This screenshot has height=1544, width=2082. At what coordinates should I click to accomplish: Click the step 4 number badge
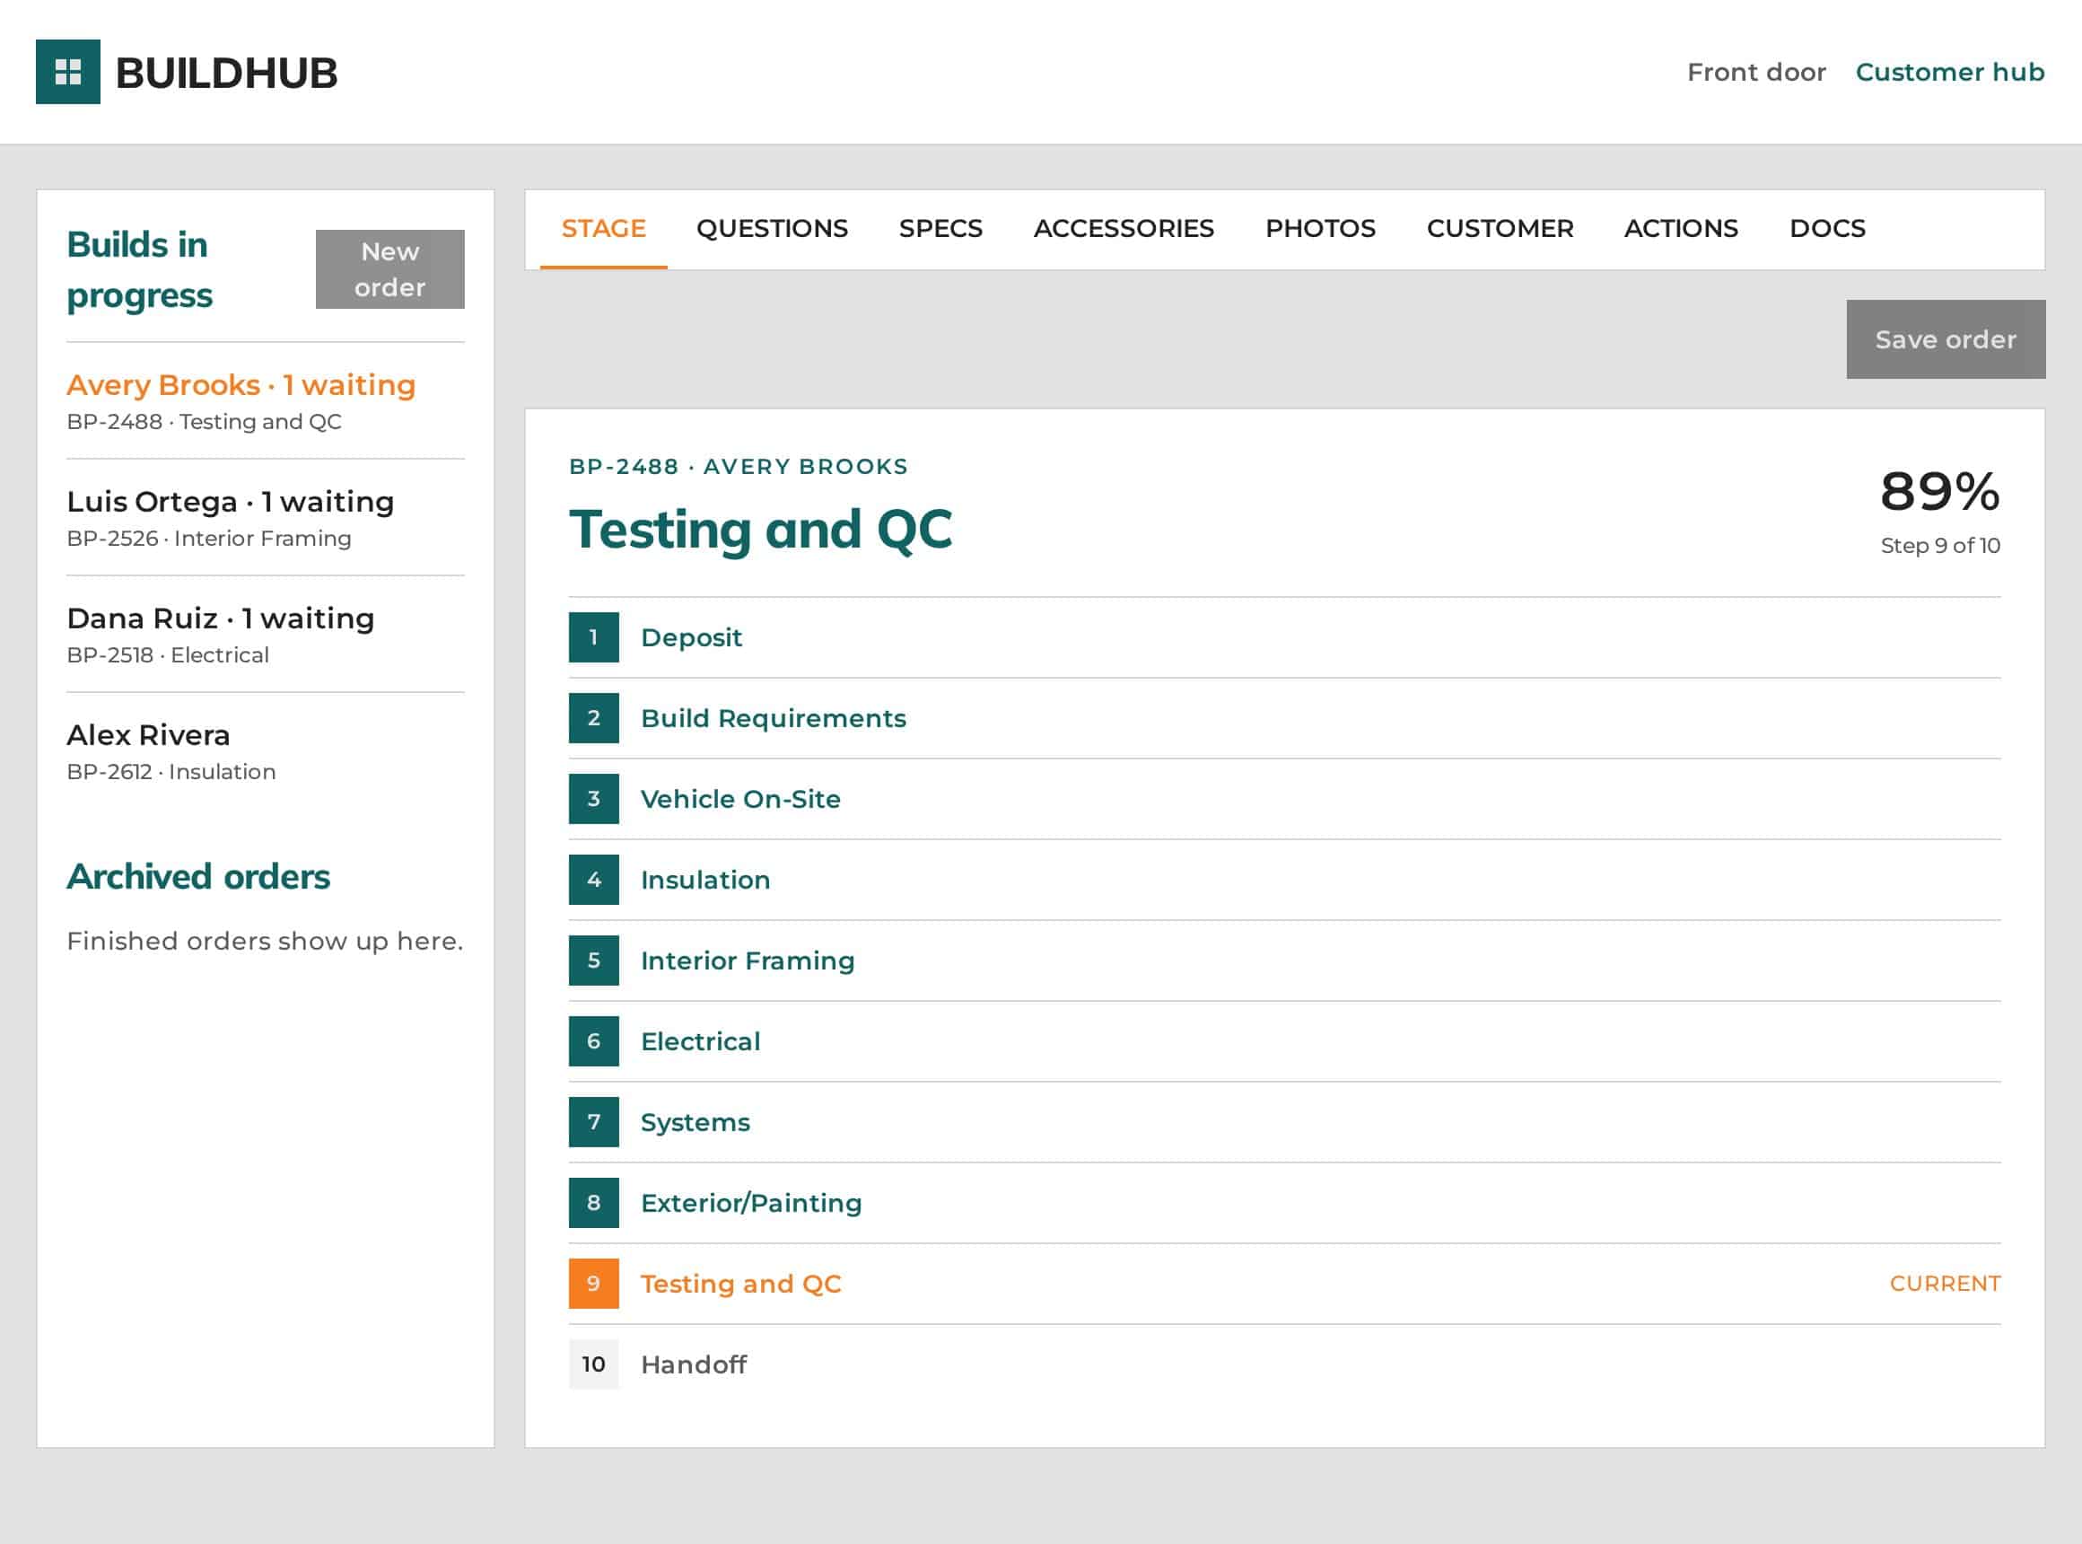point(593,880)
